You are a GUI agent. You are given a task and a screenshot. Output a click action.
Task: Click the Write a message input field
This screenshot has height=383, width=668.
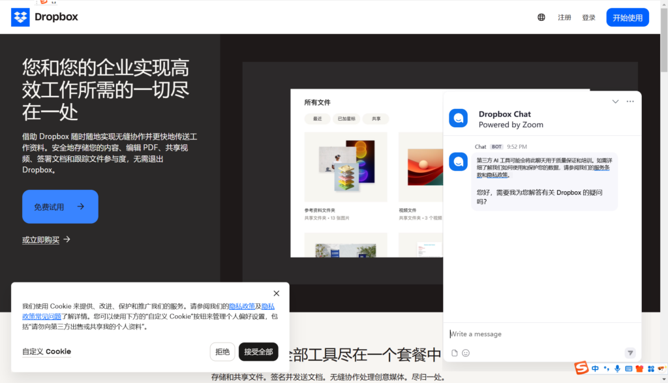point(522,333)
